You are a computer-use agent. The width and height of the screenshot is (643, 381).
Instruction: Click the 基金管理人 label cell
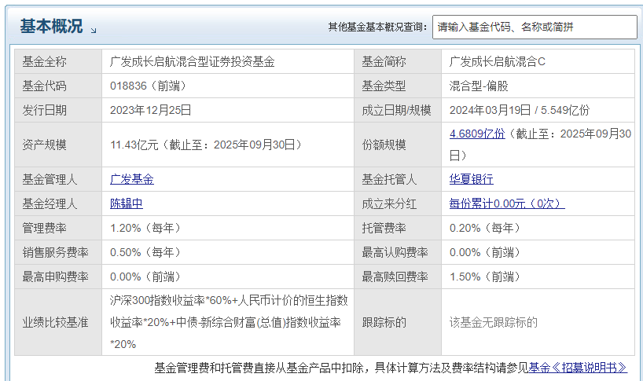[58, 179]
